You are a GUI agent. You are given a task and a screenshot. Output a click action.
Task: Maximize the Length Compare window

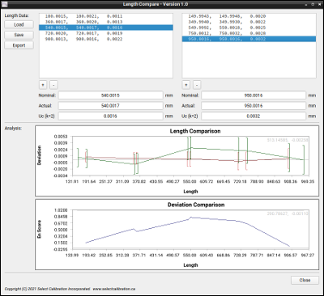[313, 5]
